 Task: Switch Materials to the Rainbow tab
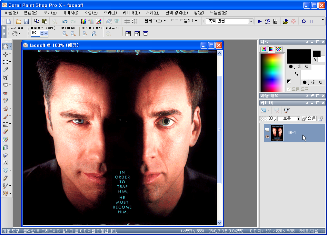pyautogui.click(x=271, y=49)
